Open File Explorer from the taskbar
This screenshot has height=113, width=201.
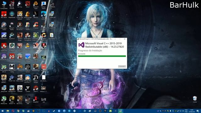click(x=8, y=111)
